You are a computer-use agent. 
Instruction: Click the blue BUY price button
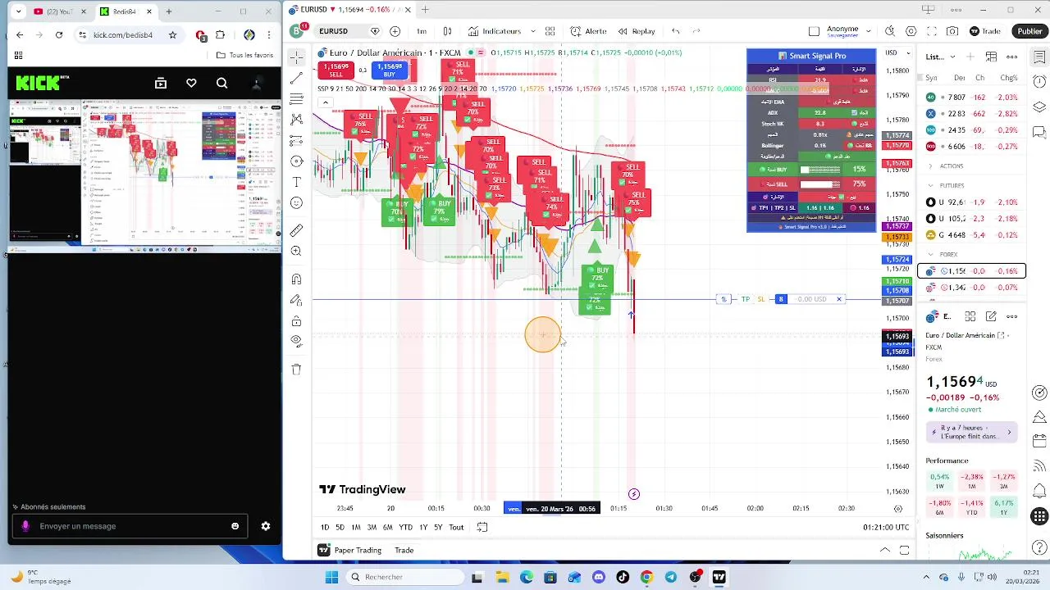[390, 70]
